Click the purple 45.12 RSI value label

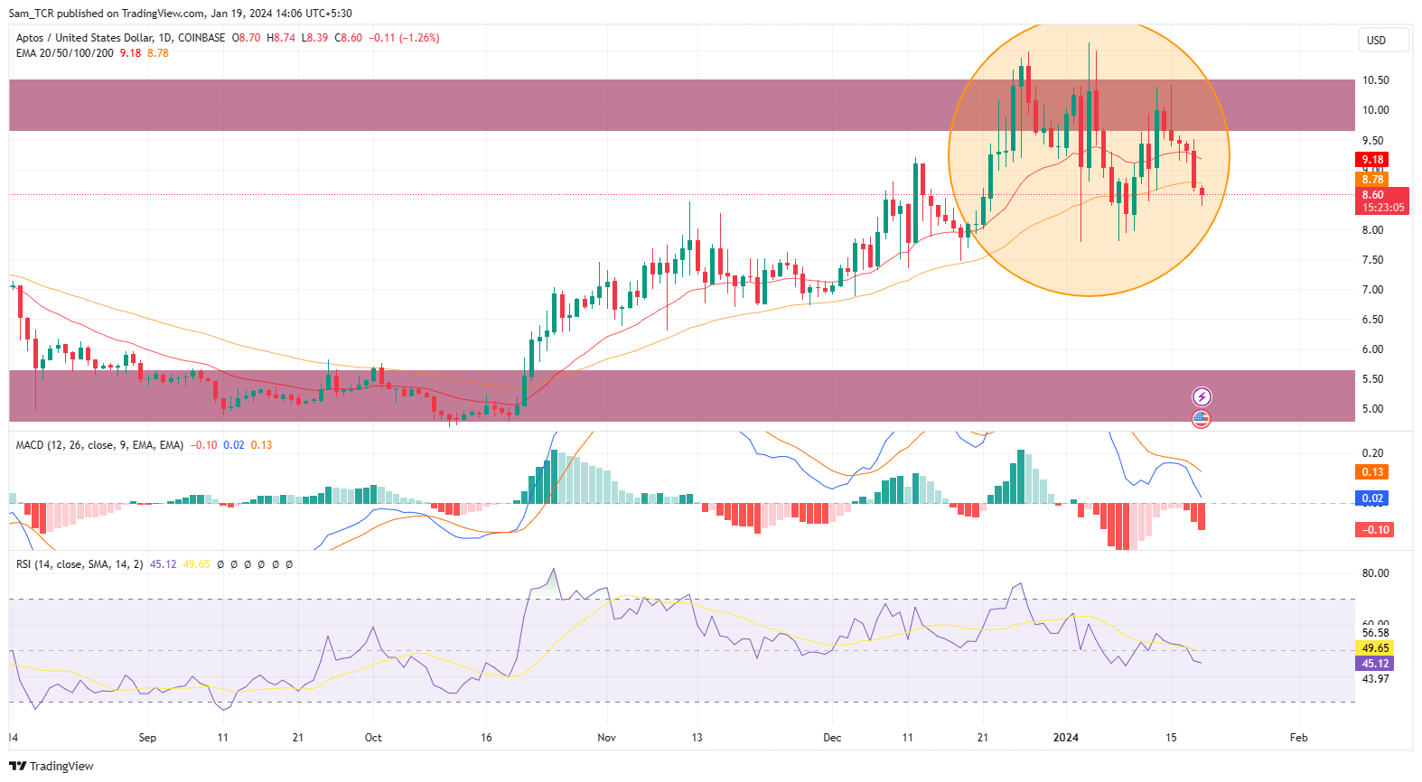click(x=1376, y=664)
